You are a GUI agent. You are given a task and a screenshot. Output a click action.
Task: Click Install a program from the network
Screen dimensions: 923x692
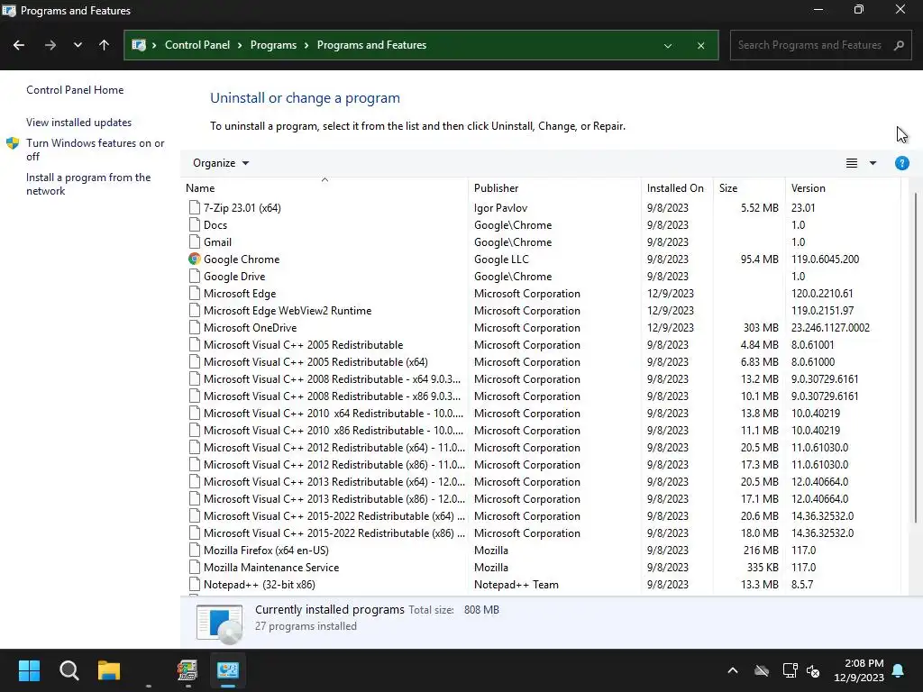pos(88,184)
